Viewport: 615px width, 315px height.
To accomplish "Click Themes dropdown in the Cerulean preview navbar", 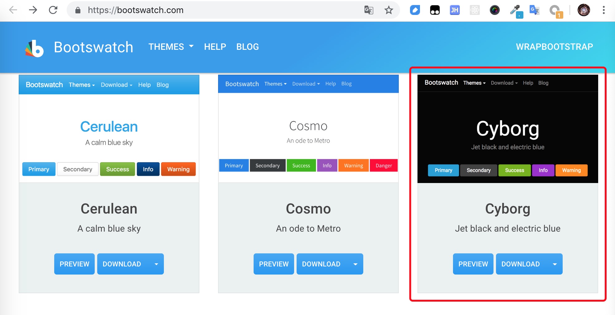I will [82, 85].
